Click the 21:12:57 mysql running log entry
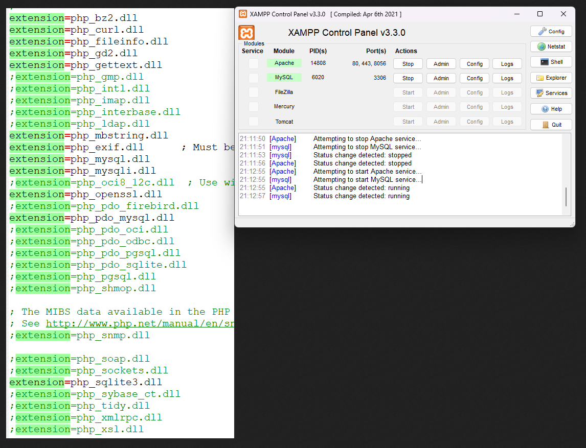586x448 pixels. (325, 196)
